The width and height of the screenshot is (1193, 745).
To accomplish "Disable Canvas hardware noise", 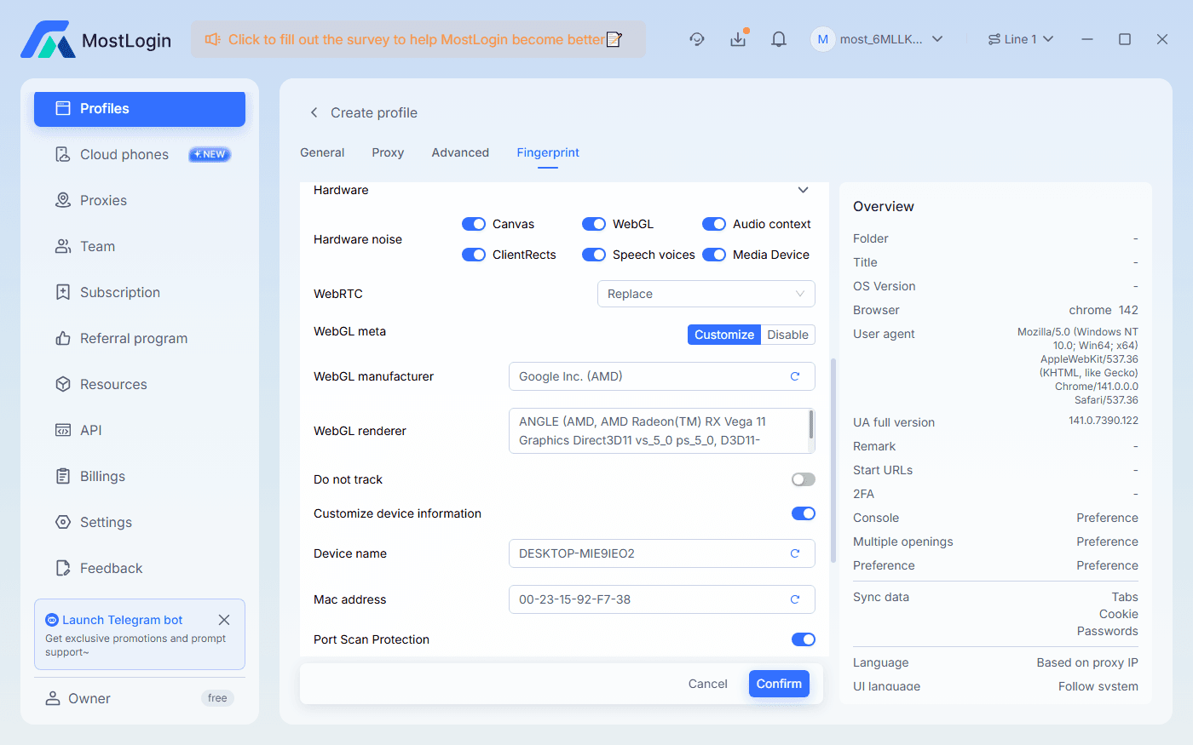I will click(x=474, y=224).
